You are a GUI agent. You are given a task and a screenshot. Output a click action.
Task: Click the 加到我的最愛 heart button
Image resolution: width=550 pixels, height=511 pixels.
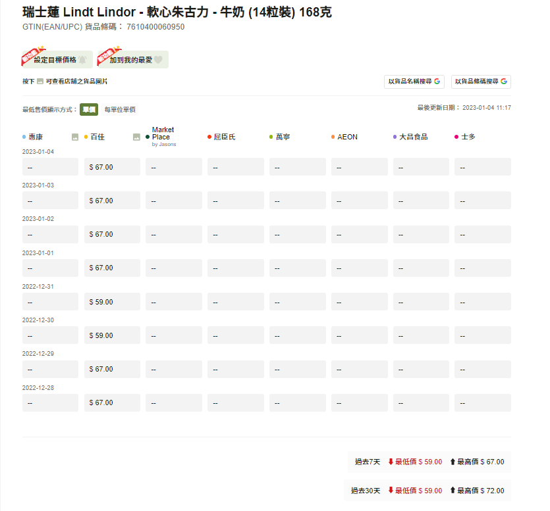point(133,60)
